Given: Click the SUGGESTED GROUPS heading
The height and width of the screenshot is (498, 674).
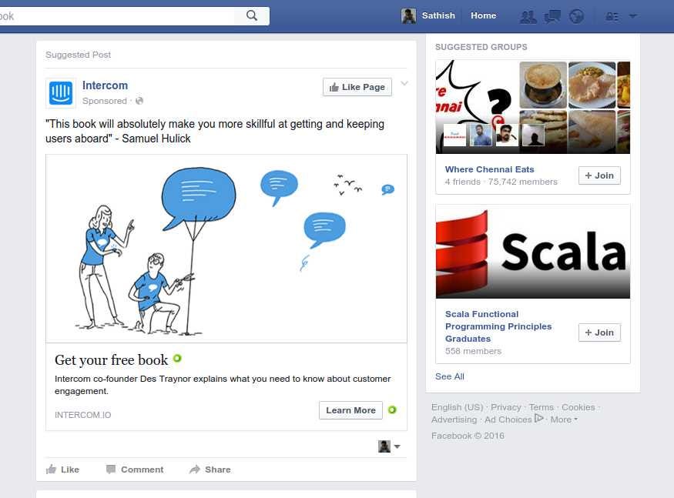Looking at the screenshot, I should (481, 47).
